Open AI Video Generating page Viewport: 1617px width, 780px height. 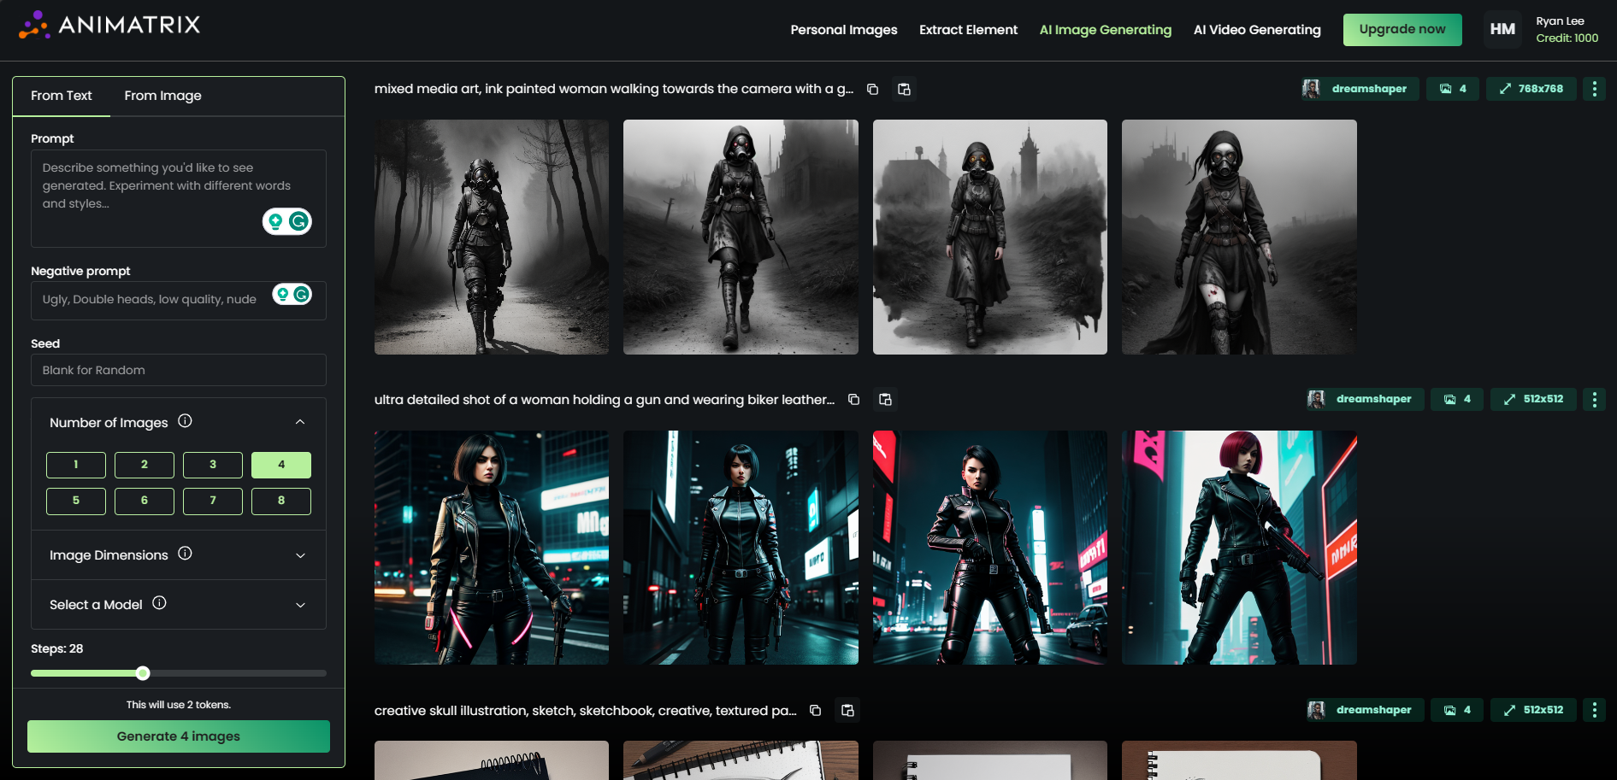pyautogui.click(x=1257, y=30)
